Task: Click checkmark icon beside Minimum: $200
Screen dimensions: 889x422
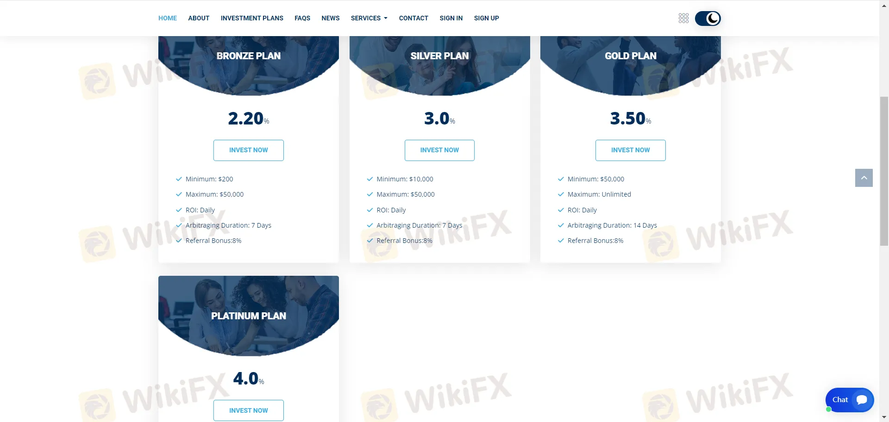Action: click(179, 179)
